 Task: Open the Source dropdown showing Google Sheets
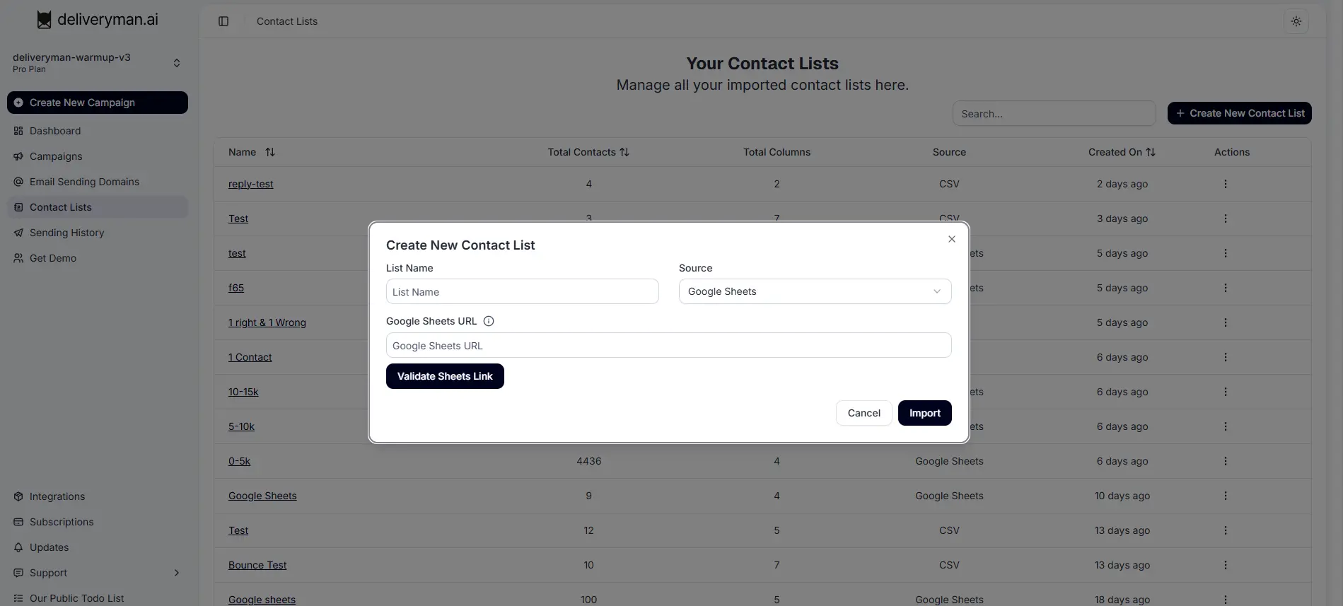click(x=815, y=291)
